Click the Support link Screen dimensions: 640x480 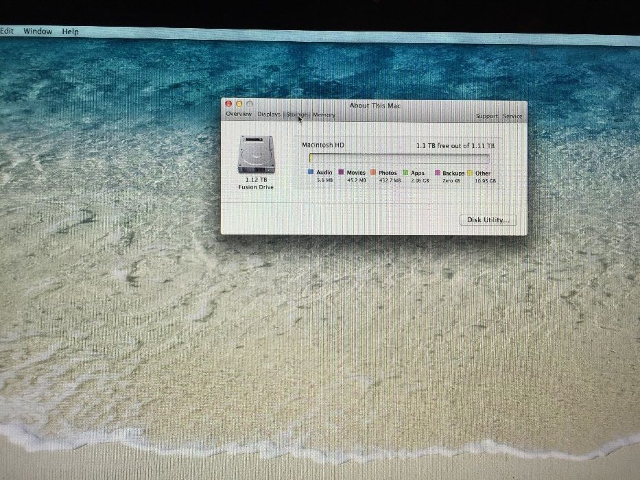[487, 116]
